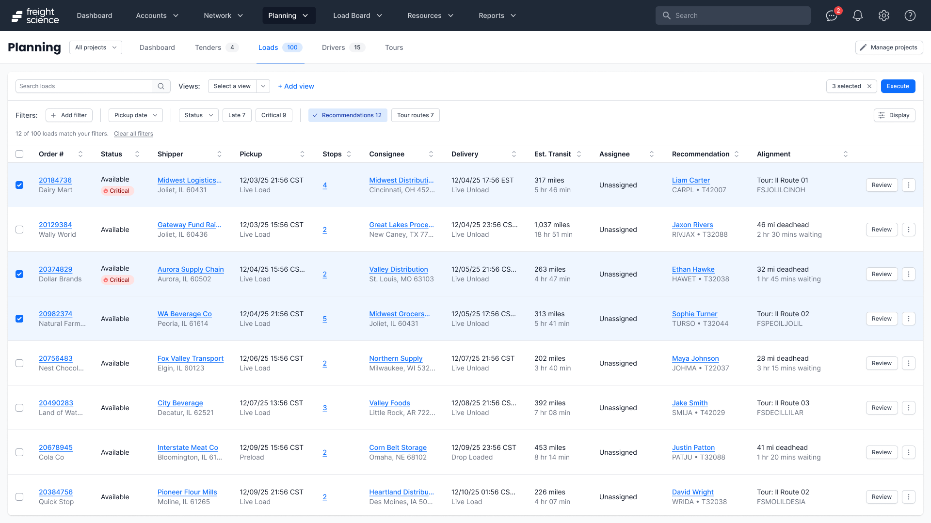Clear selection with the X in '3 selected'

point(869,86)
